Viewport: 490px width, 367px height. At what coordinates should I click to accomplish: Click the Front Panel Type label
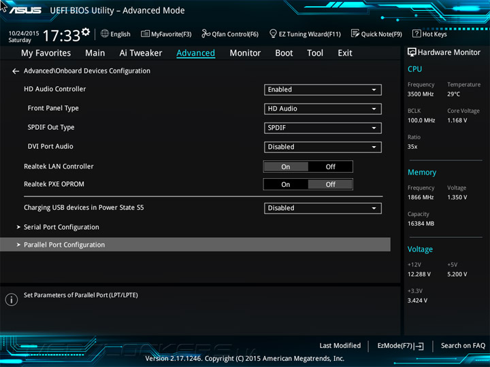[x=53, y=108]
